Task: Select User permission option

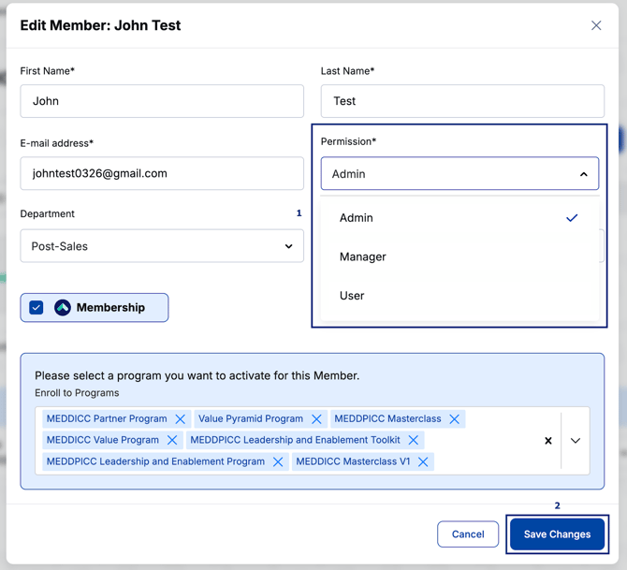Action: pyautogui.click(x=353, y=296)
